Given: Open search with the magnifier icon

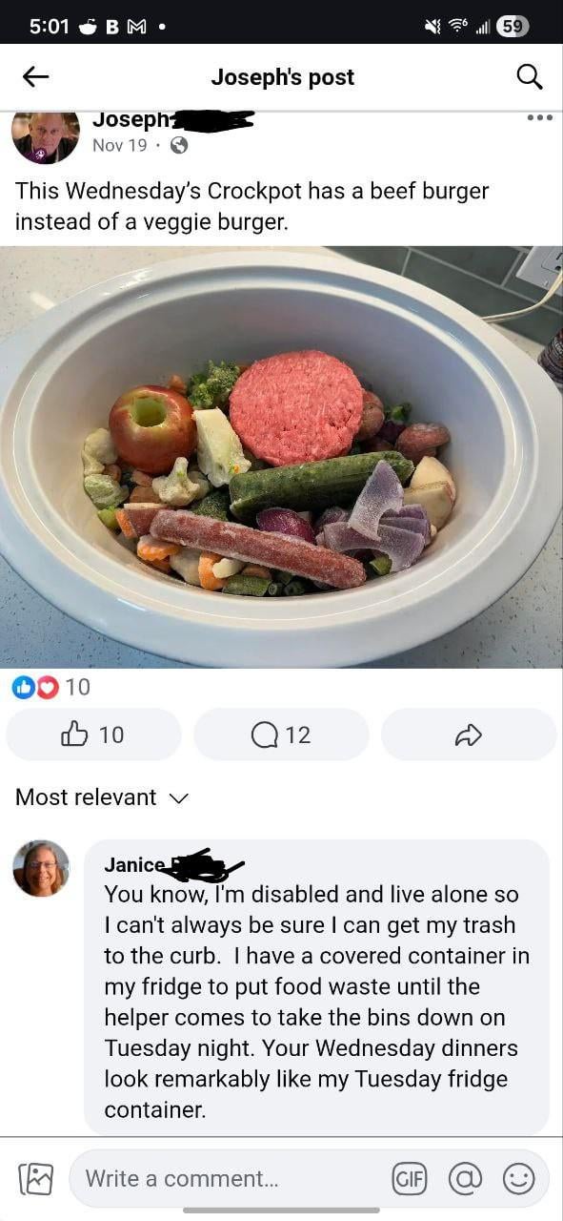Looking at the screenshot, I should (x=529, y=77).
